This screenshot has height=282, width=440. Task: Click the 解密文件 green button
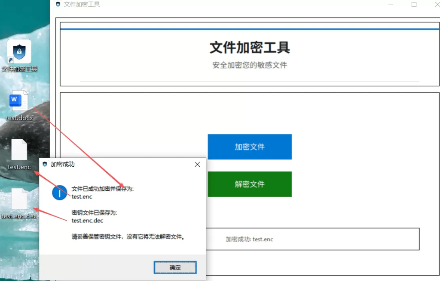pyautogui.click(x=250, y=184)
